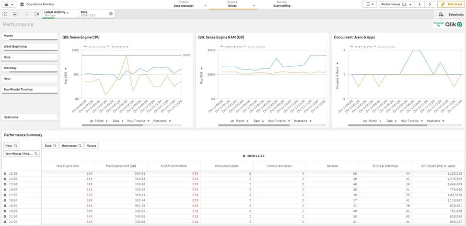Open the global navigation hamburger menu
This screenshot has width=466, height=226.
tap(9, 4)
